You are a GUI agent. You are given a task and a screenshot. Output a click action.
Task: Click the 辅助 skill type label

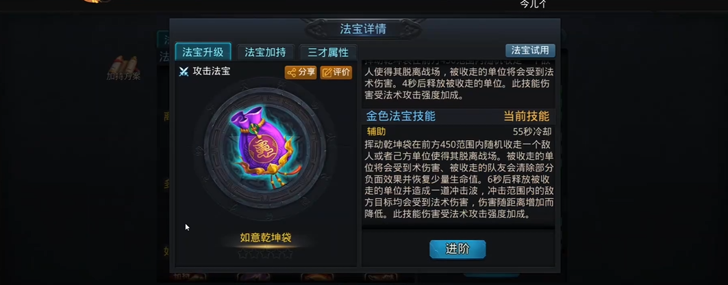coord(376,132)
